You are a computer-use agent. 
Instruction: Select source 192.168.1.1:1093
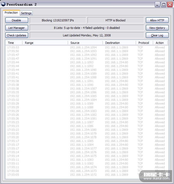(82, 62)
